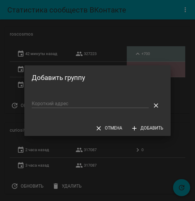This screenshot has height=201, width=195.
Task: Click calendar icon beside 2 часа назад
Action: pyautogui.click(x=20, y=150)
